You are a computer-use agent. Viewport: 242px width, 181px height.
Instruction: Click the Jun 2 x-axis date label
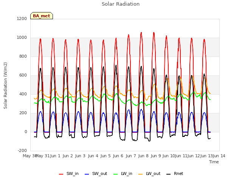[68, 156]
